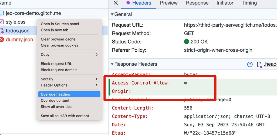Expand the Sort By submenu
Viewport: 277px width, 135px height.
(96, 79)
